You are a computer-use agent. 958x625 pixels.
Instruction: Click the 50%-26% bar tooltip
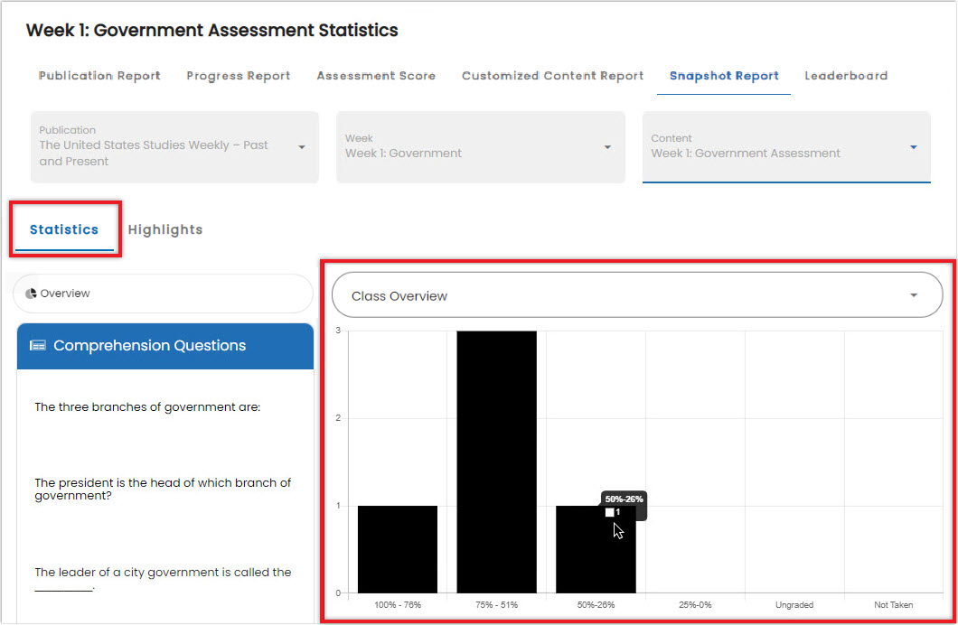[624, 505]
